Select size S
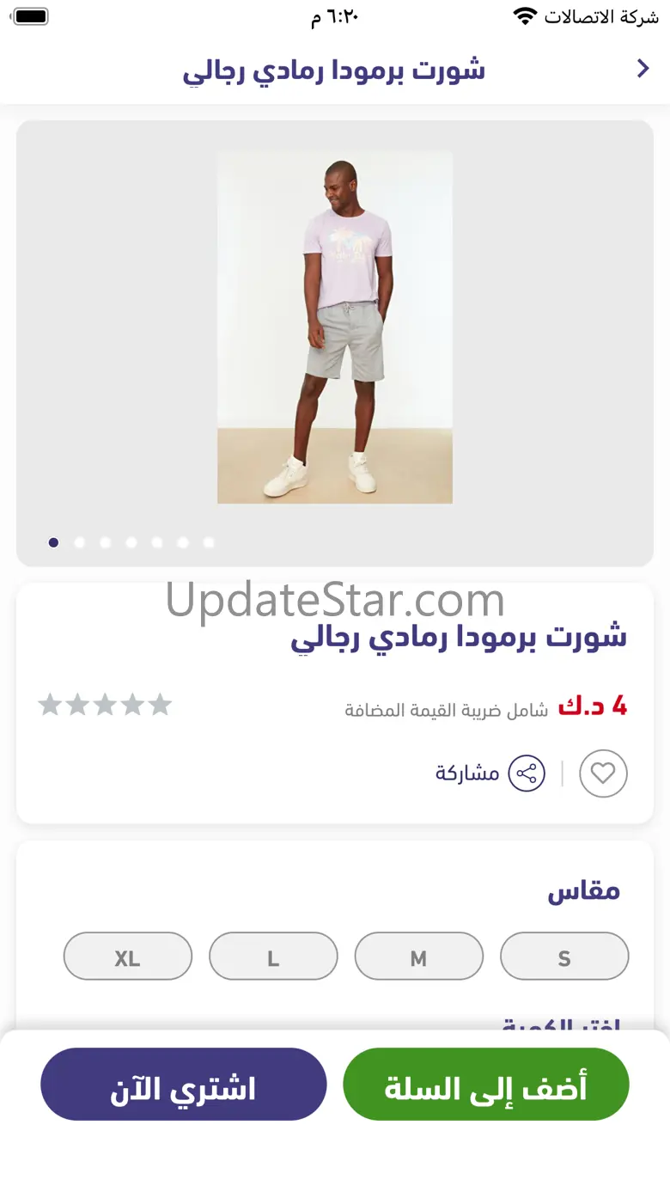Viewport: 670px width, 1192px height. point(564,957)
